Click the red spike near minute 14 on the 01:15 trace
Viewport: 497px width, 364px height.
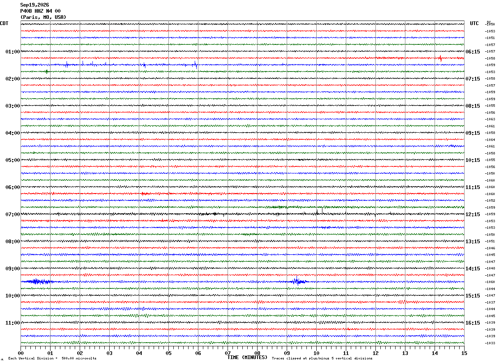(x=440, y=58)
